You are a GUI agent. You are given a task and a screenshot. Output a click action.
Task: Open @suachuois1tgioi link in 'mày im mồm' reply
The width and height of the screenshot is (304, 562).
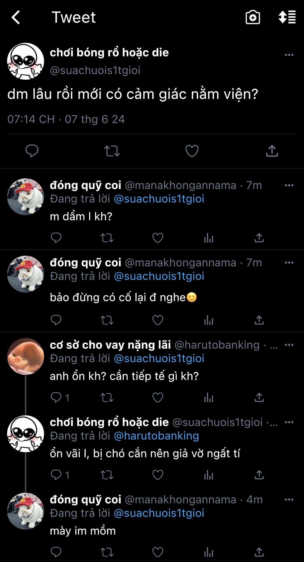[x=159, y=513]
